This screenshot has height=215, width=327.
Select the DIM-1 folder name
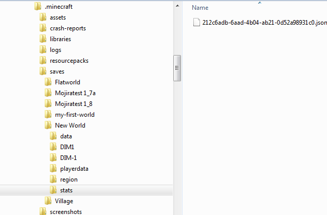coord(68,158)
